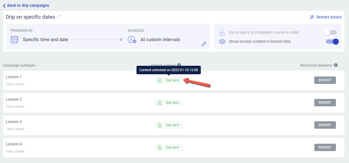
Task: Click the unlock padlock icon for Lesson 4
Action: pyautogui.click(x=160, y=147)
